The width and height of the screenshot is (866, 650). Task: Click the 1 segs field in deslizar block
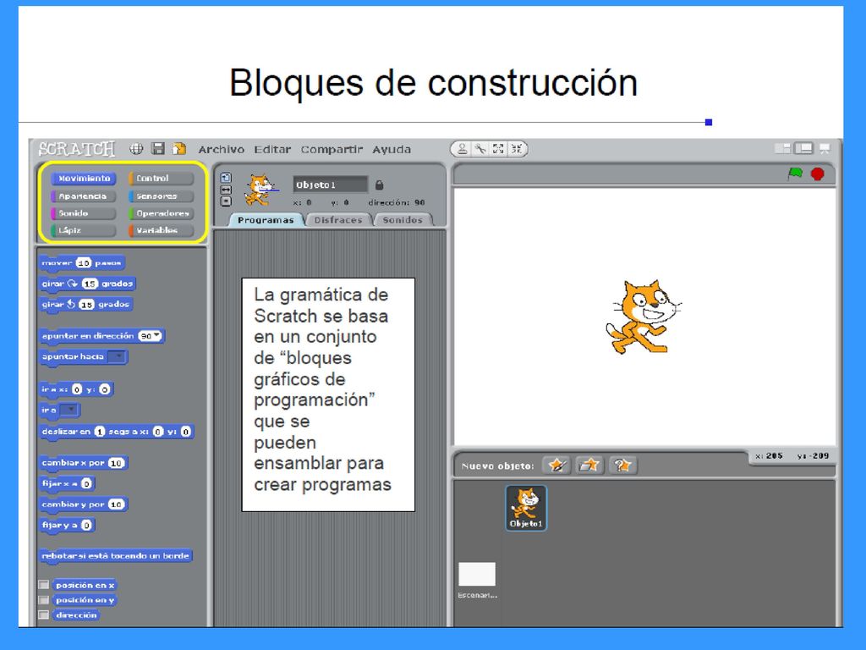(100, 432)
